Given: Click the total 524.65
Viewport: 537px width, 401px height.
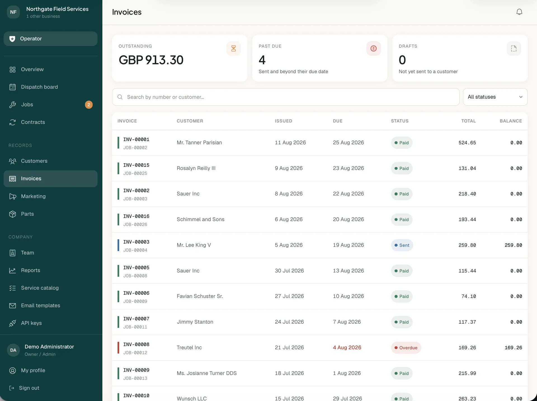Looking at the screenshot, I should click(467, 143).
